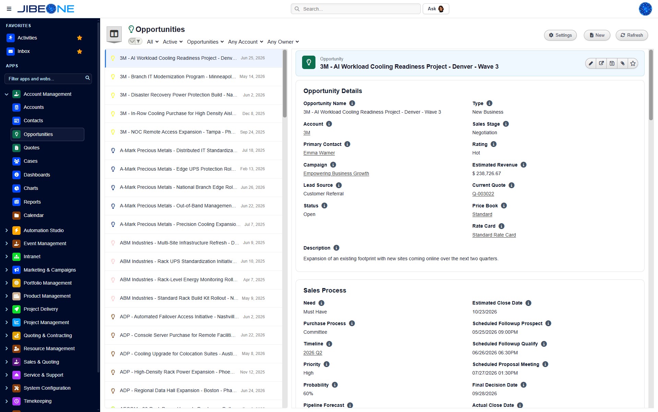Click the filter funnel icon
658x412 pixels.
138,42
